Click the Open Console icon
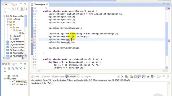172x96 pixels. (158, 77)
